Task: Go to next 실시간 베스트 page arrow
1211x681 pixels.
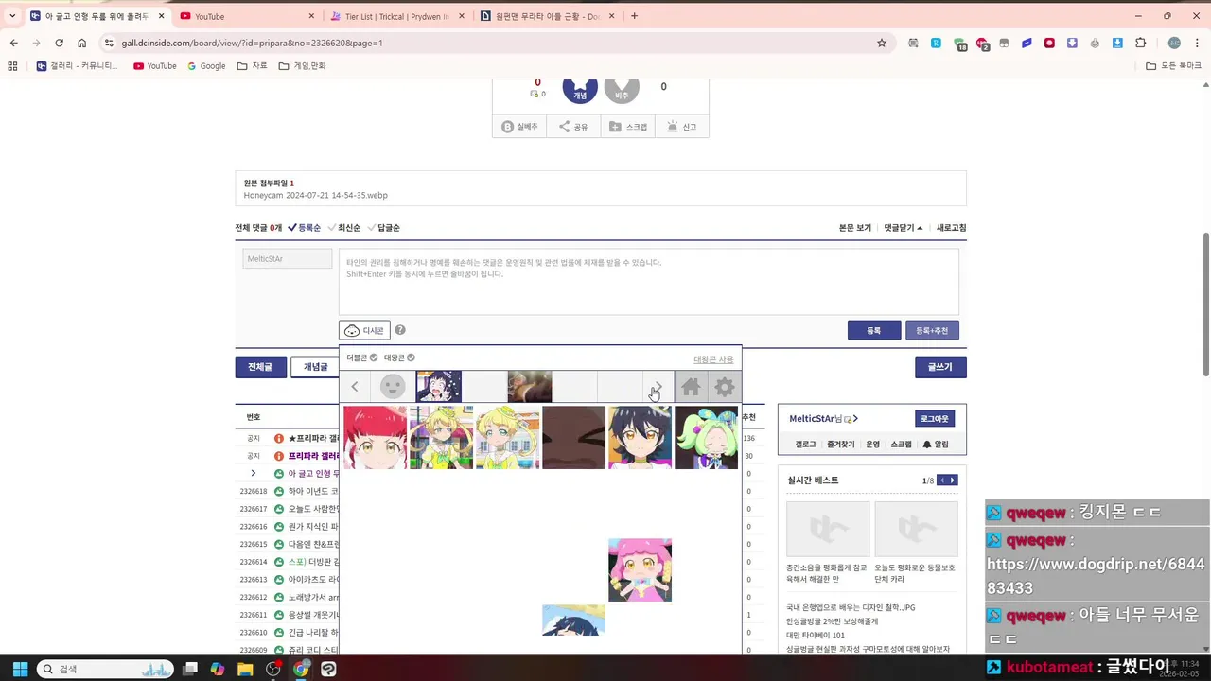Action: tap(953, 480)
